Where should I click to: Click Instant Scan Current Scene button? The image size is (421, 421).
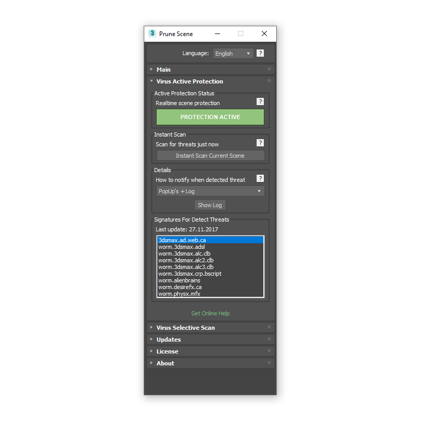coord(210,156)
